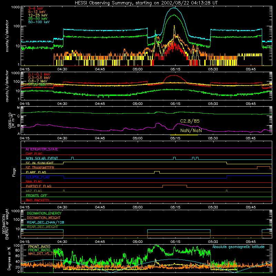Select the '50-100 keV' cyan legend label
Image resolution: width=276 pixels, height=276 pixels.
[x=39, y=22]
